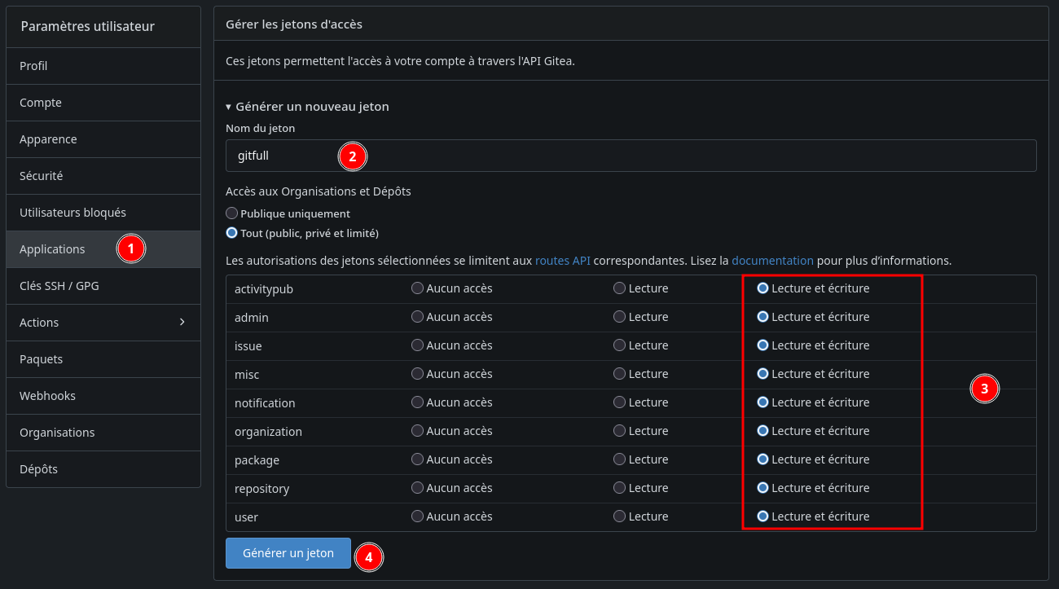Open the Webhooks settings page
The width and height of the screenshot is (1059, 589).
[47, 396]
